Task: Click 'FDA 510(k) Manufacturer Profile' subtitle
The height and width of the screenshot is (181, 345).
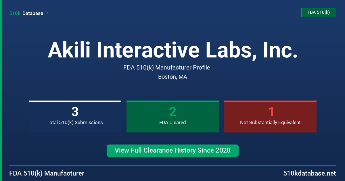Action: (x=167, y=68)
